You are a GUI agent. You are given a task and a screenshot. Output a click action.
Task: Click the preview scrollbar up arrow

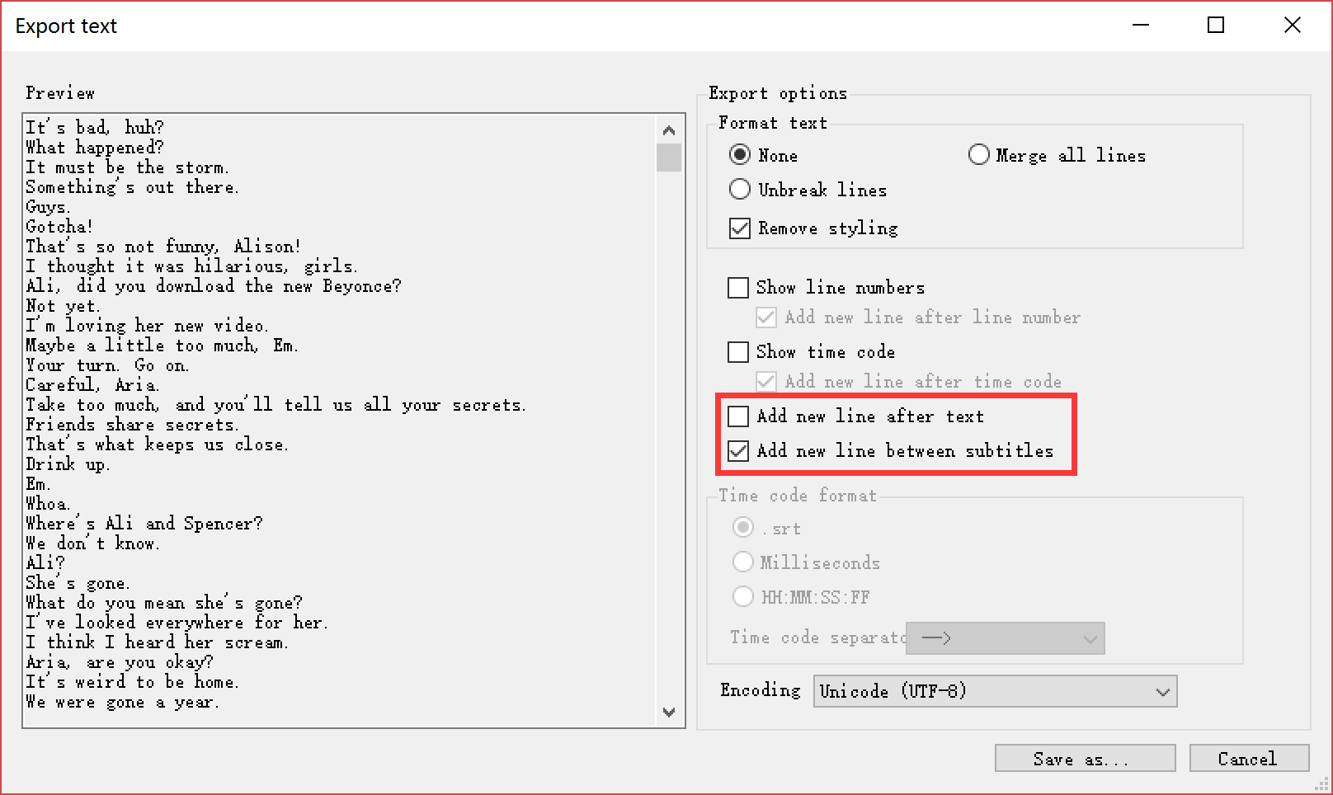pyautogui.click(x=669, y=130)
